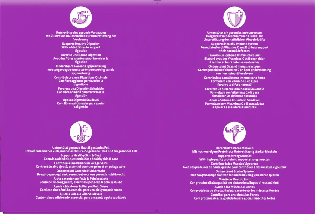Click the 'Favorise une Bonne Digestion' text
This screenshot has width=315, height=214.
[x=81, y=55]
